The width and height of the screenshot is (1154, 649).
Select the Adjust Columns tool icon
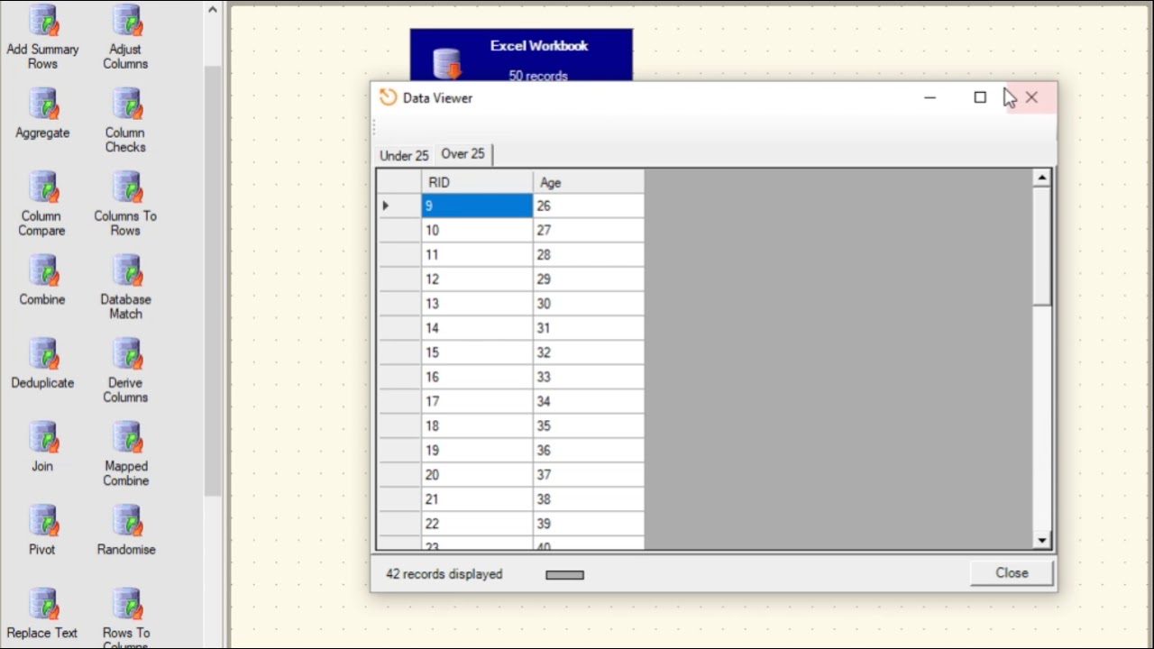126,20
